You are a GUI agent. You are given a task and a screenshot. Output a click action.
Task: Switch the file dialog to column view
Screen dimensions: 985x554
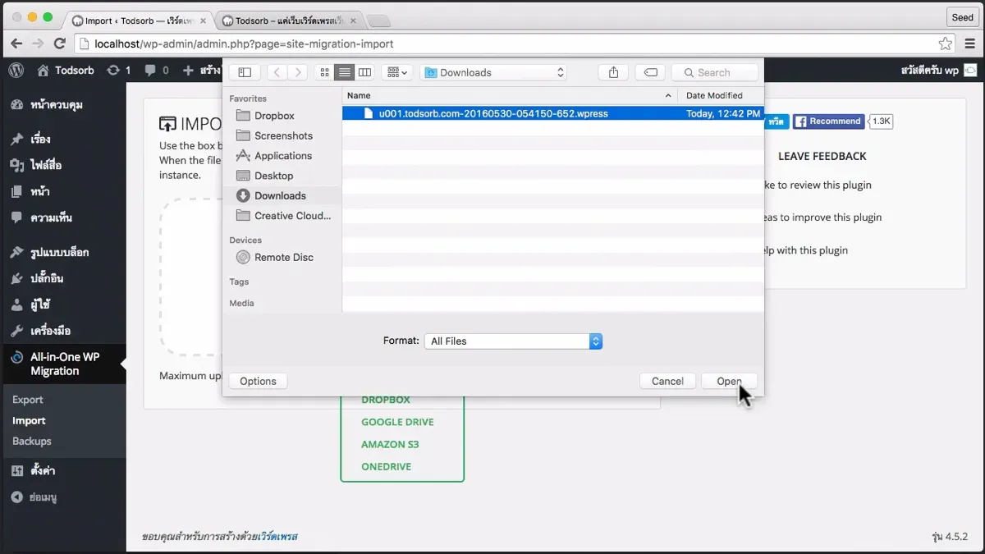[x=364, y=72]
